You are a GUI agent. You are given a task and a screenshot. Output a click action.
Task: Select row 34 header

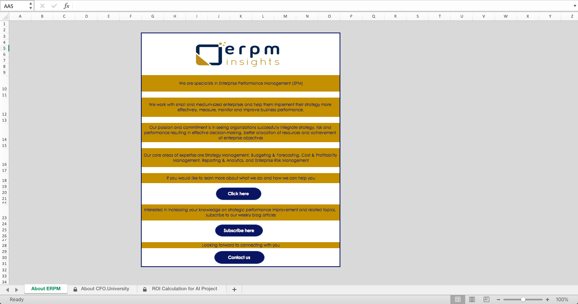point(4,282)
